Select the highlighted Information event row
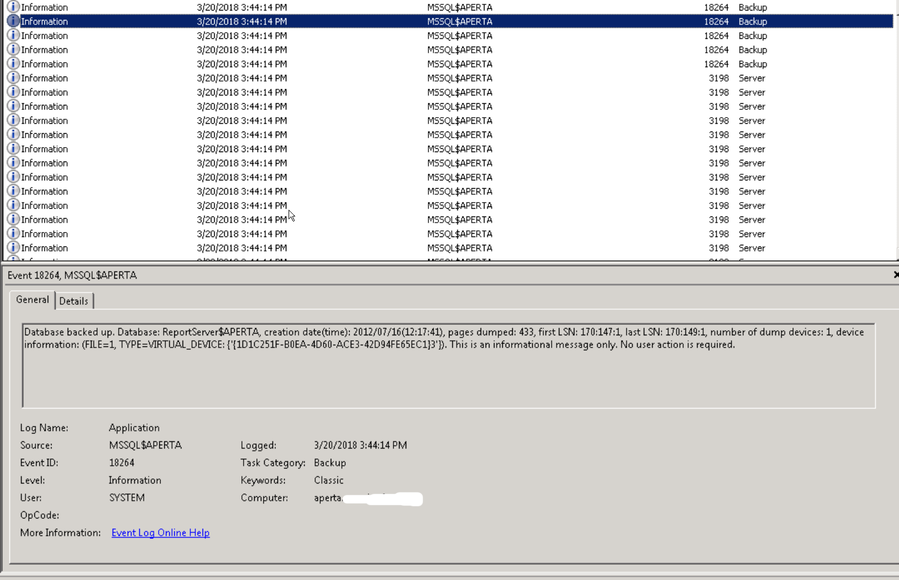Screen dimensions: 899x580 click(x=449, y=21)
